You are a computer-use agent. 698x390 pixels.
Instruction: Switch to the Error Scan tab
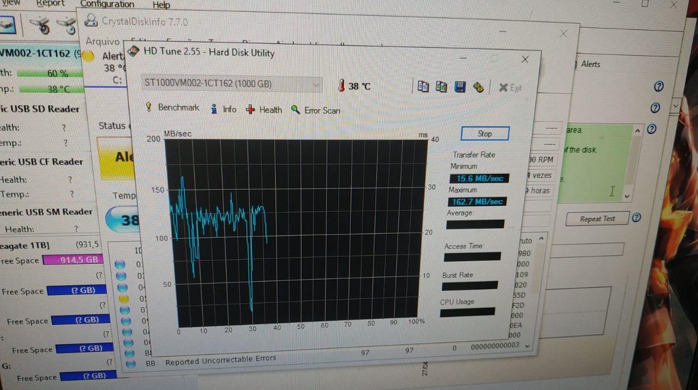316,110
